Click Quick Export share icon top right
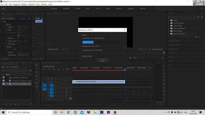 (x=202, y=9)
